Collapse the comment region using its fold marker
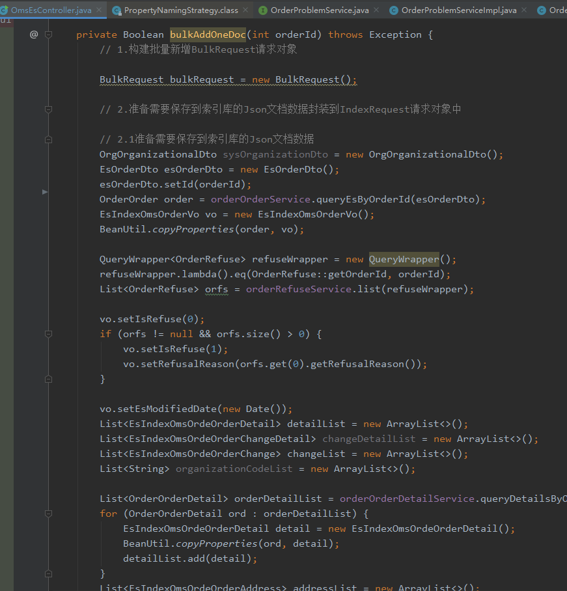Viewport: 567px width, 591px height. (x=47, y=109)
